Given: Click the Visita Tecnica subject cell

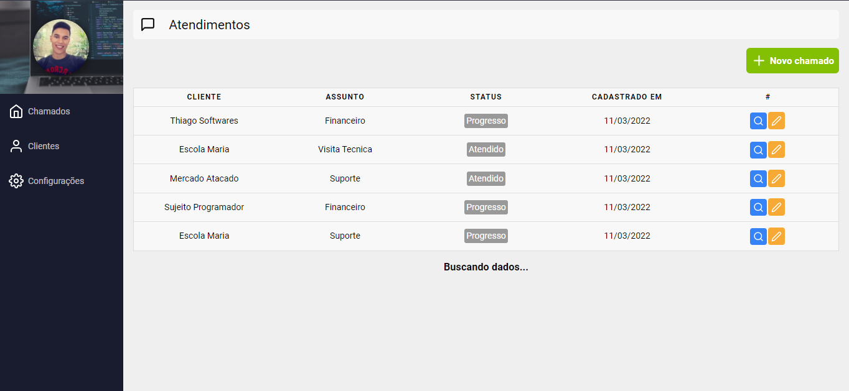Looking at the screenshot, I should click(x=345, y=149).
